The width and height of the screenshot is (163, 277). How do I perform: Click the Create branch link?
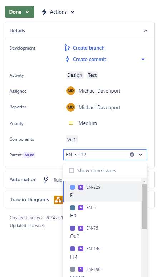89,48
